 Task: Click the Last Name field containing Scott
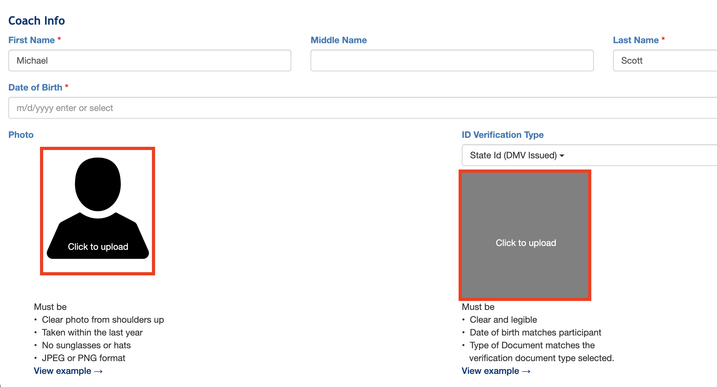(665, 60)
